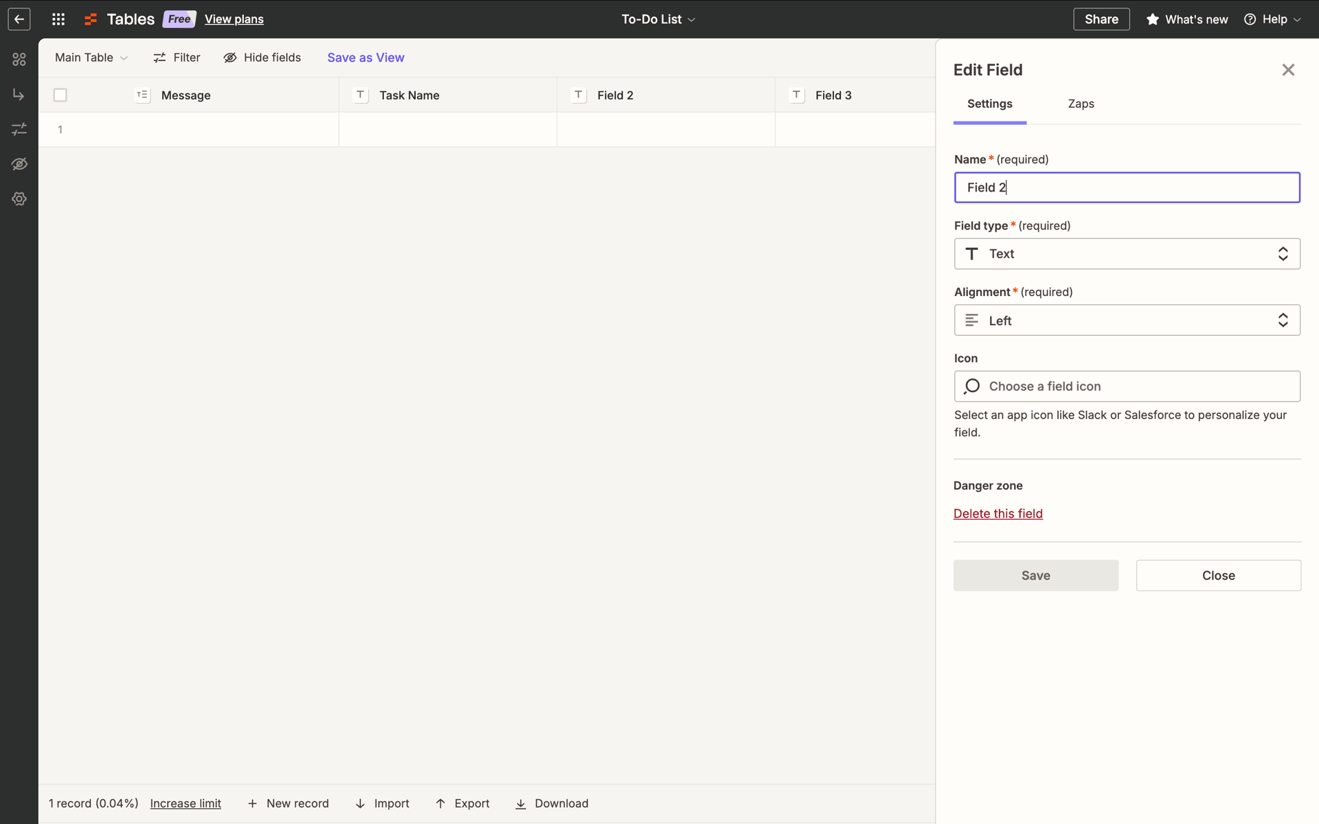
Task: Click the Free plan badge
Action: click(x=179, y=19)
